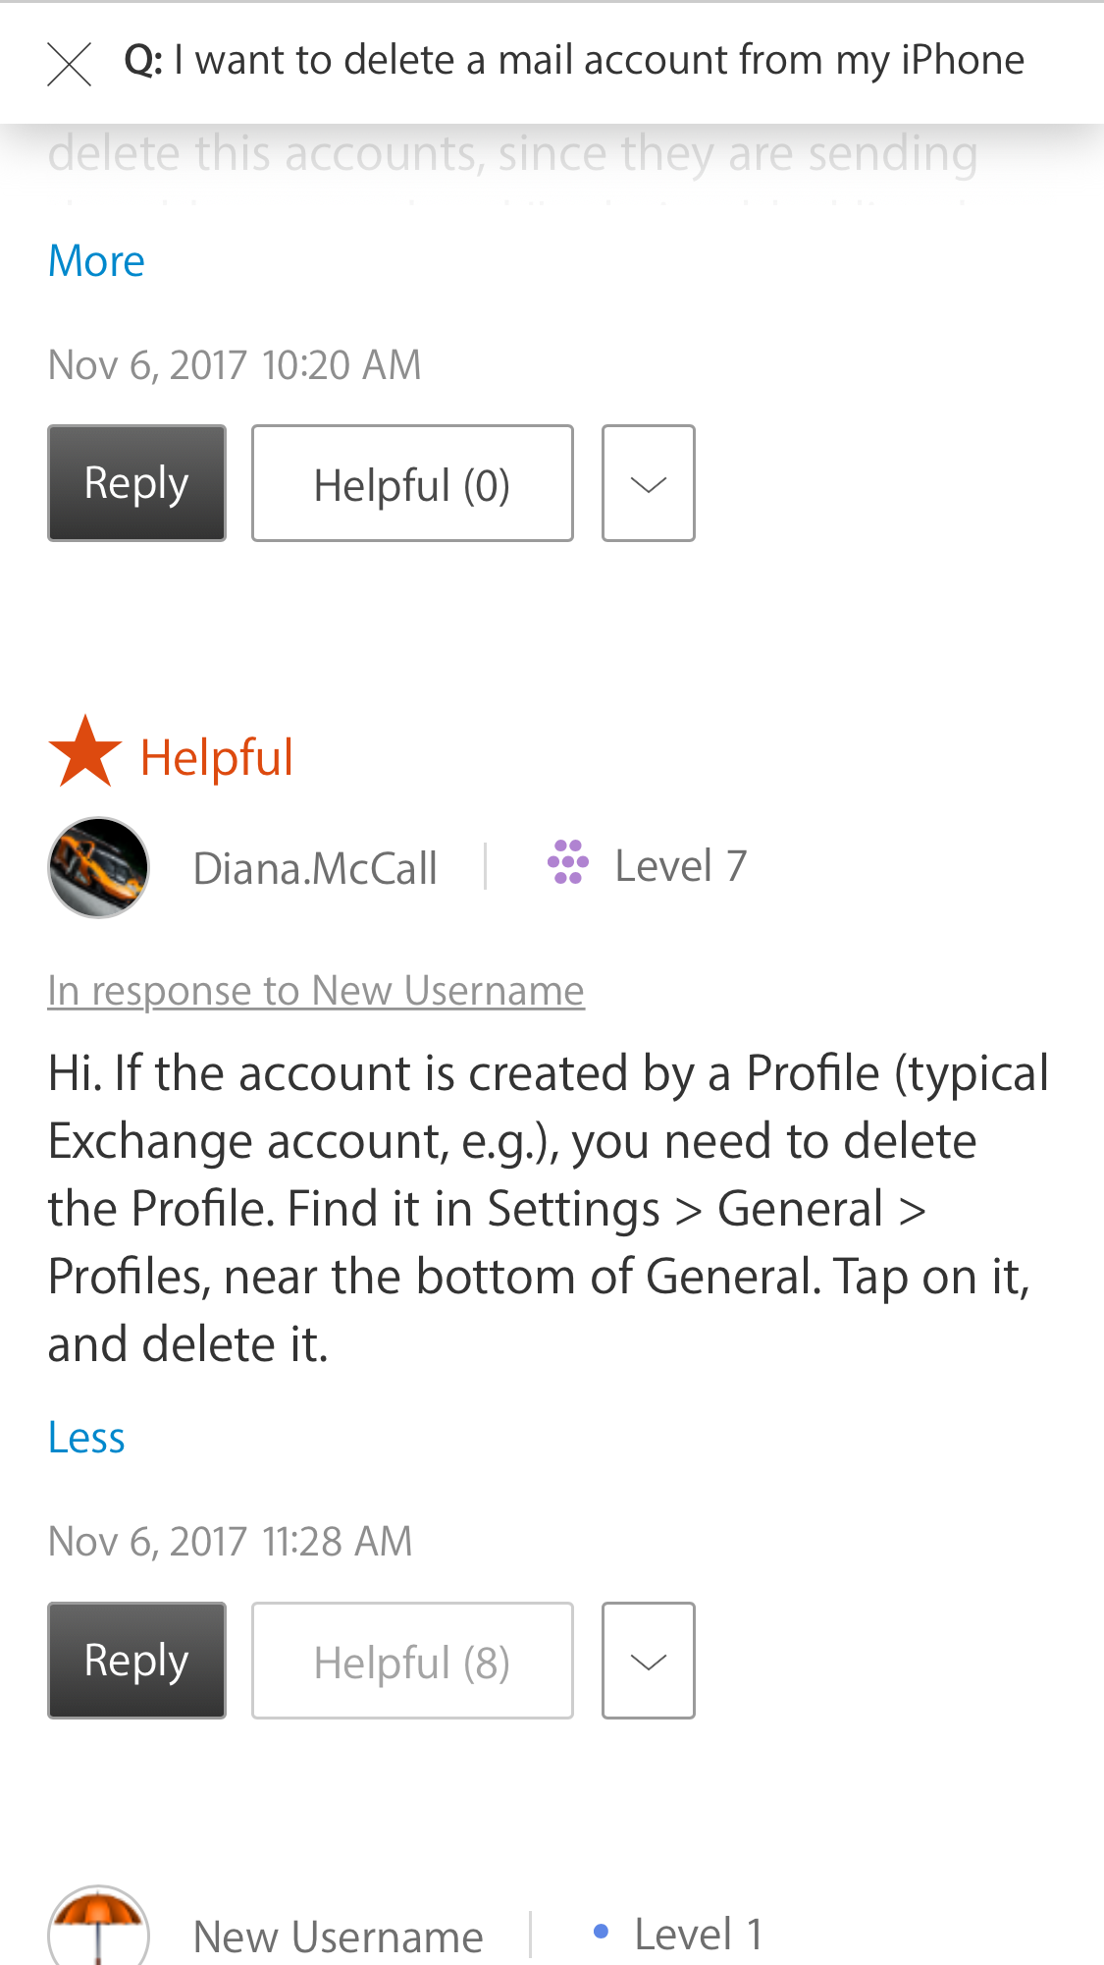Tap the Nov 6, 2017 11:28 AM timestamp
The image size is (1104, 1965).
pos(230,1541)
